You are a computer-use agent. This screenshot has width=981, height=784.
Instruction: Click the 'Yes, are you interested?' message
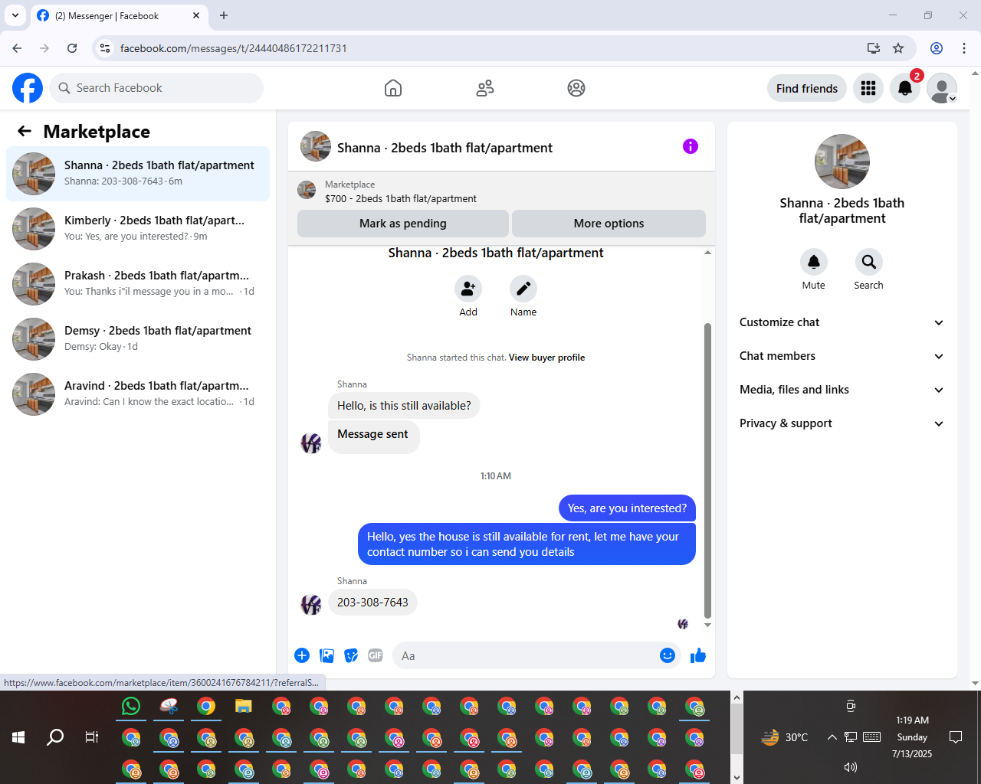(627, 508)
